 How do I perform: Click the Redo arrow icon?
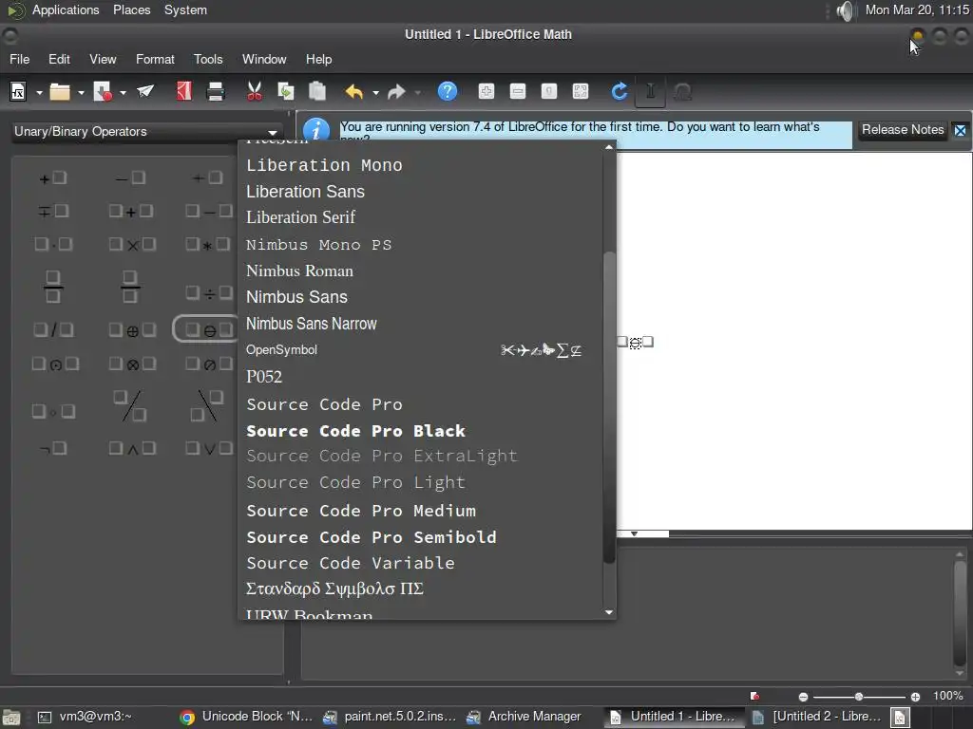(396, 92)
